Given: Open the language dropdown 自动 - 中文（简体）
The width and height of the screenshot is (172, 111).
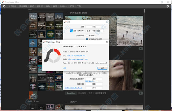Looking at the screenshot, I should coord(94,31).
